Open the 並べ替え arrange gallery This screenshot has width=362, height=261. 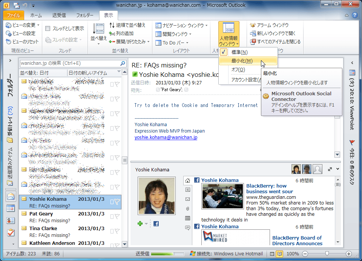pos(98,34)
